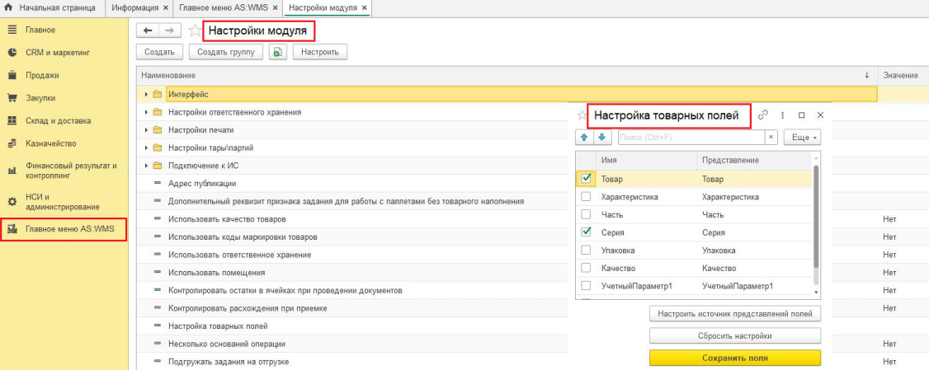Image resolution: width=929 pixels, height=370 pixels.
Task: Click the back navigation arrow
Action: pos(149,30)
